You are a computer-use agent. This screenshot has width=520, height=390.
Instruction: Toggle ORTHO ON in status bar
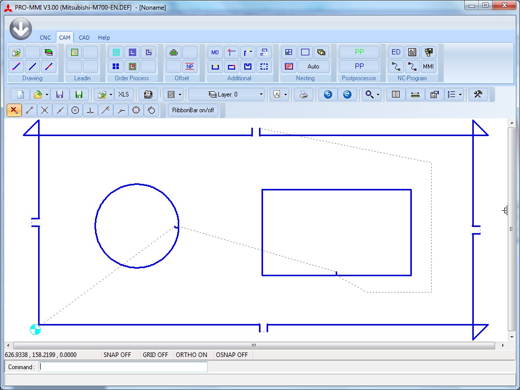[x=191, y=355]
